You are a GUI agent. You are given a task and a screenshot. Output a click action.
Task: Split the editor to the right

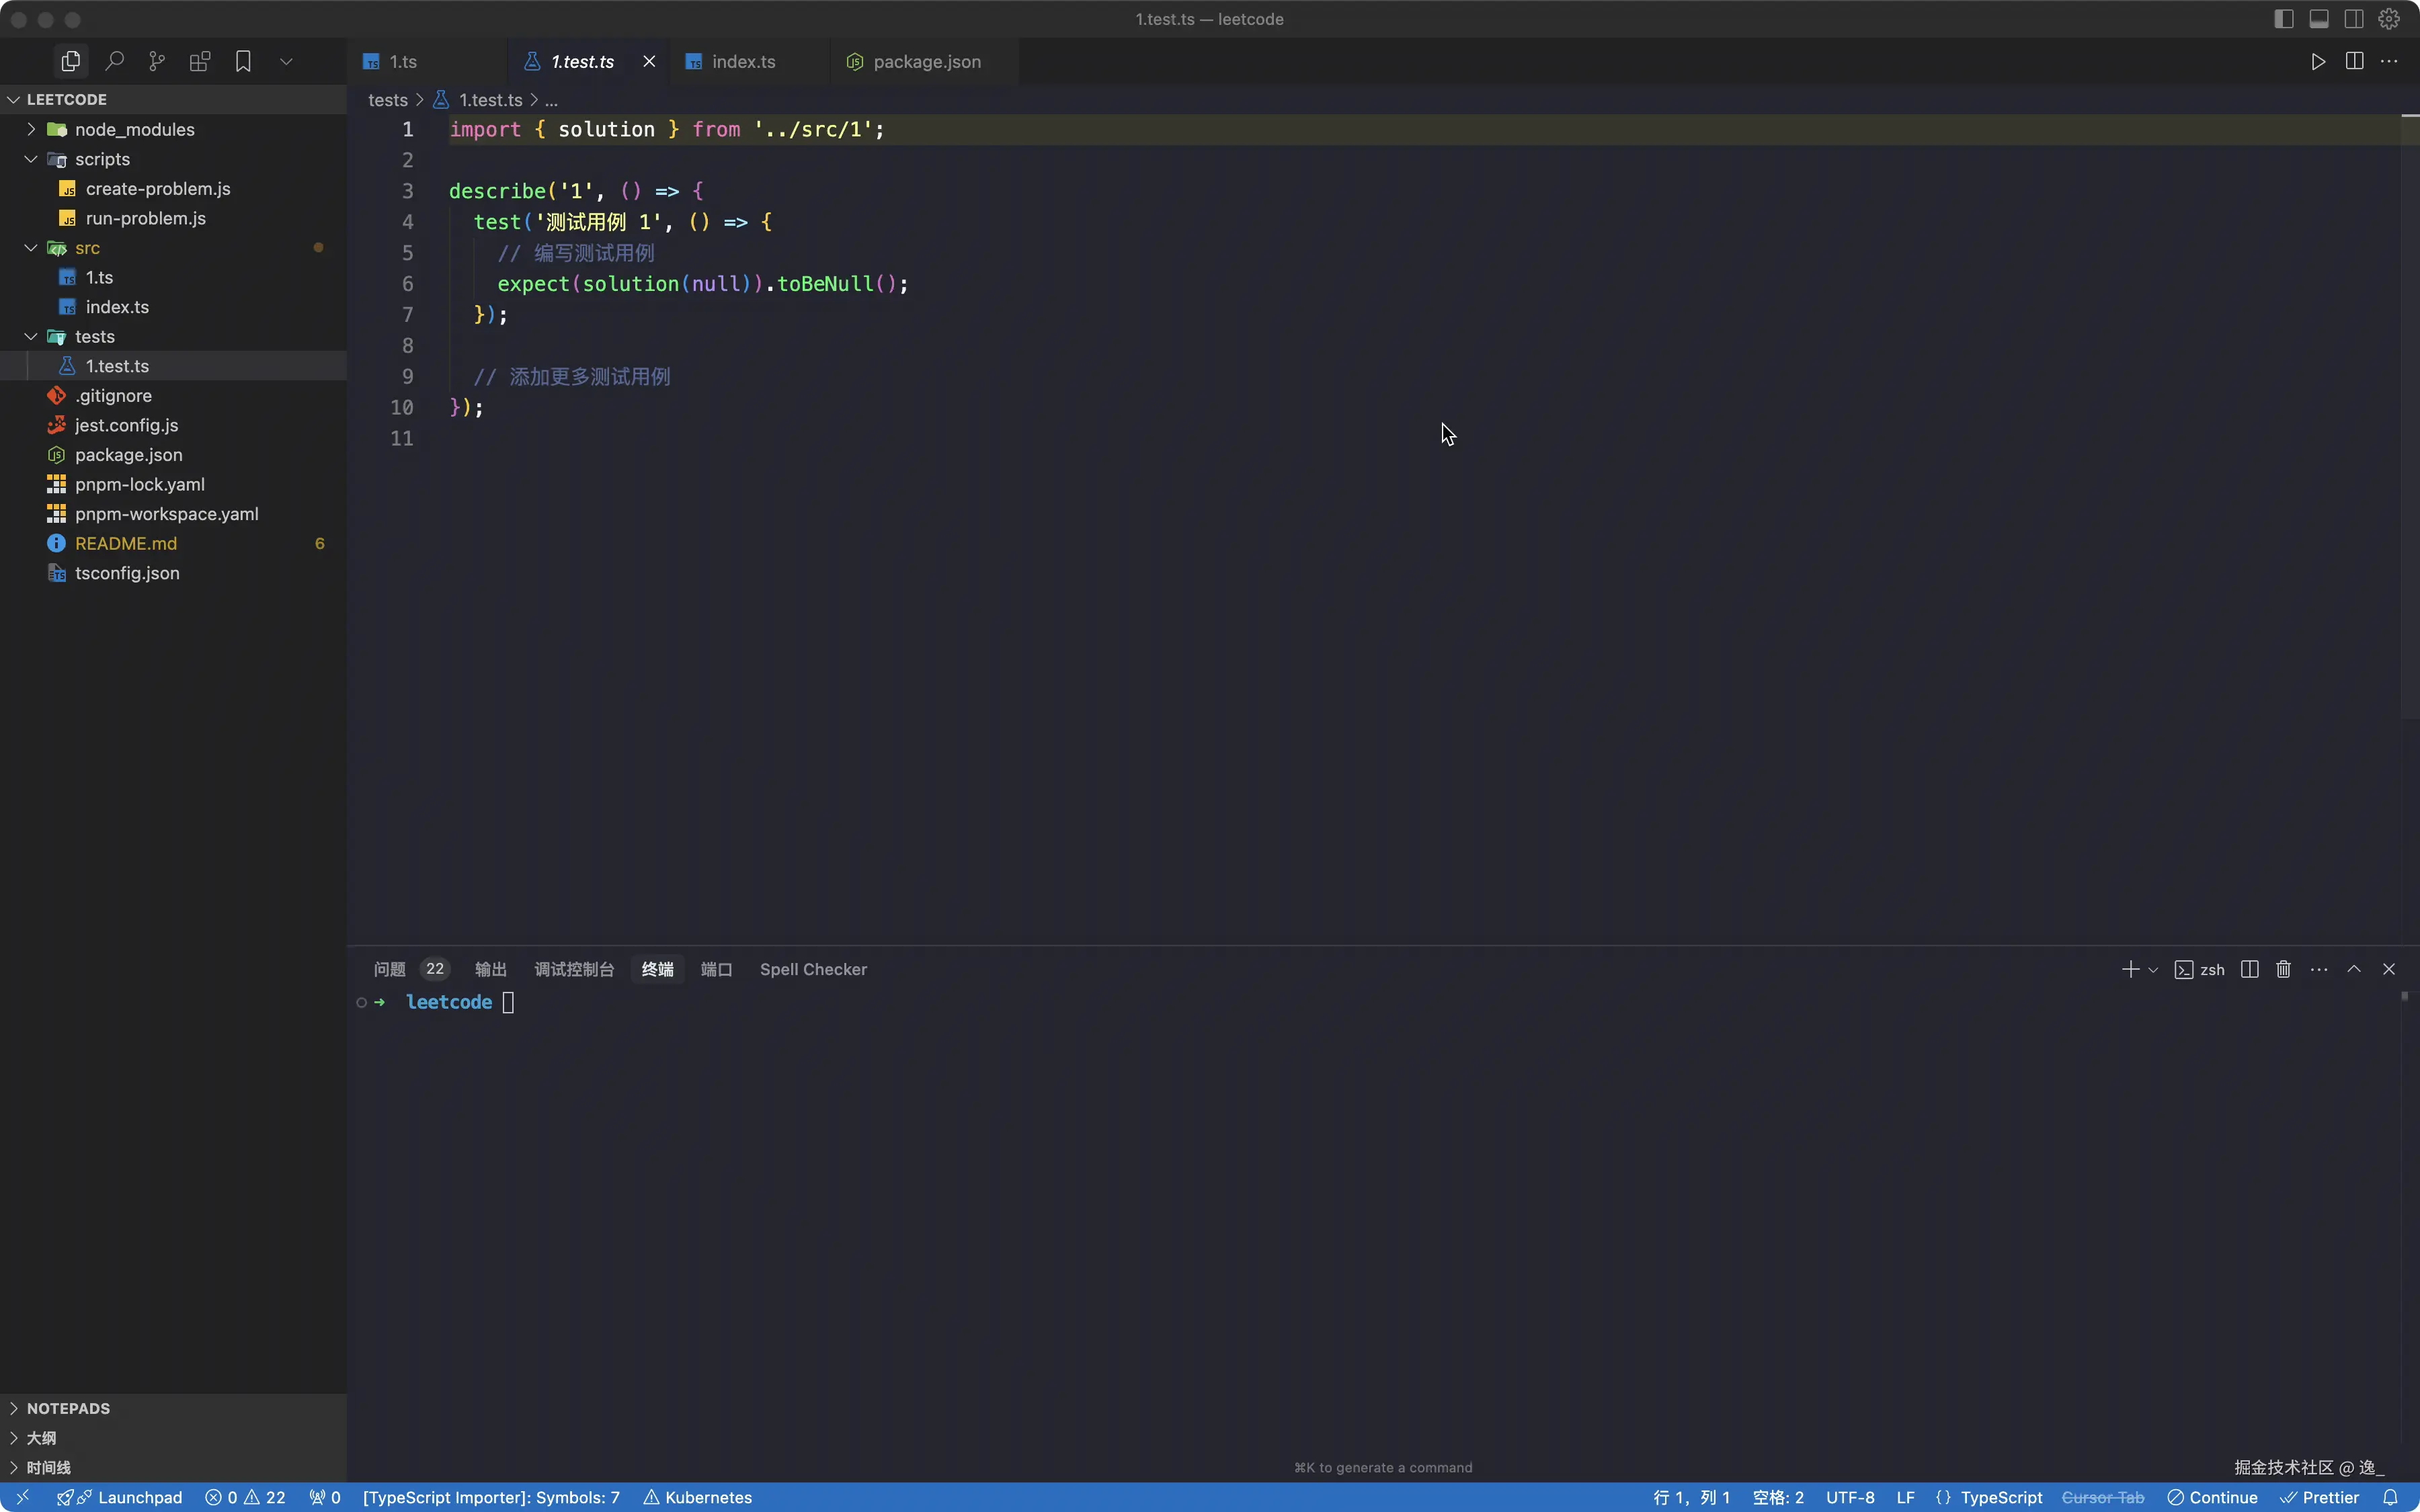(x=2354, y=62)
